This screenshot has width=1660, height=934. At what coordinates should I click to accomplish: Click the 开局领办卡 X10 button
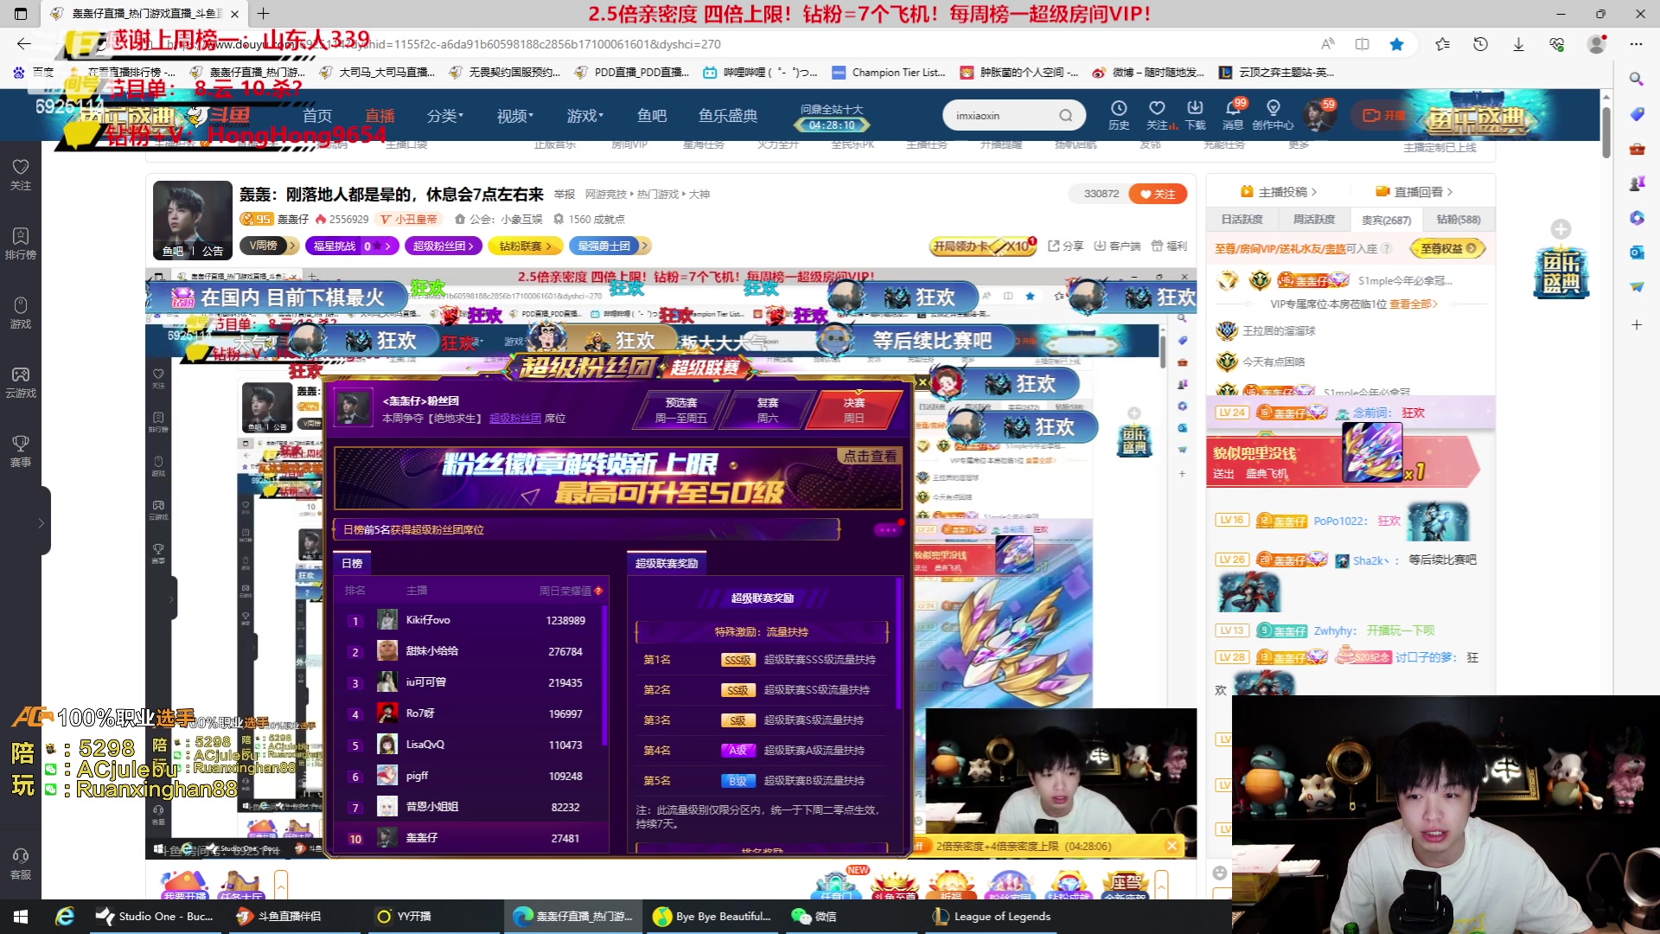coord(983,246)
